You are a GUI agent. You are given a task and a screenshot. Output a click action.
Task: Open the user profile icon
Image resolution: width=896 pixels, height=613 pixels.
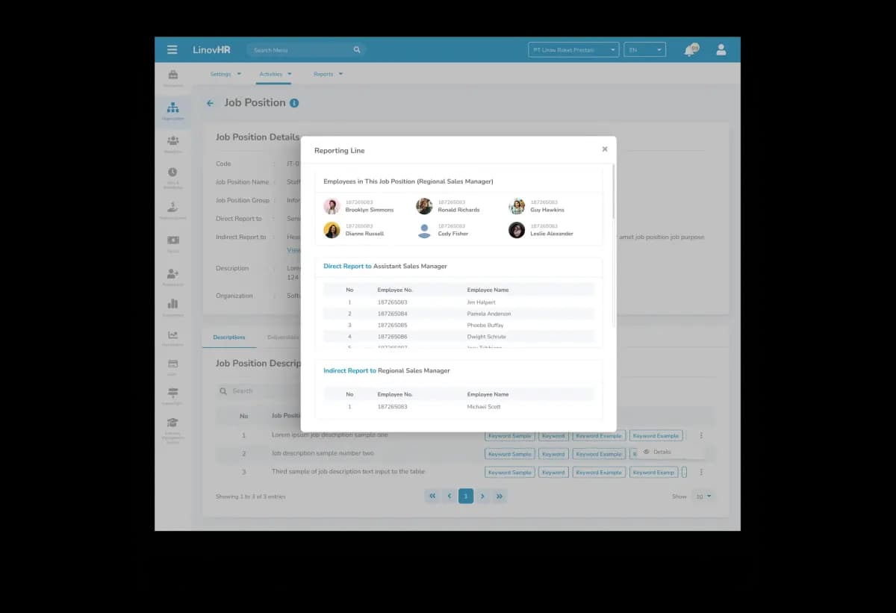click(x=721, y=50)
